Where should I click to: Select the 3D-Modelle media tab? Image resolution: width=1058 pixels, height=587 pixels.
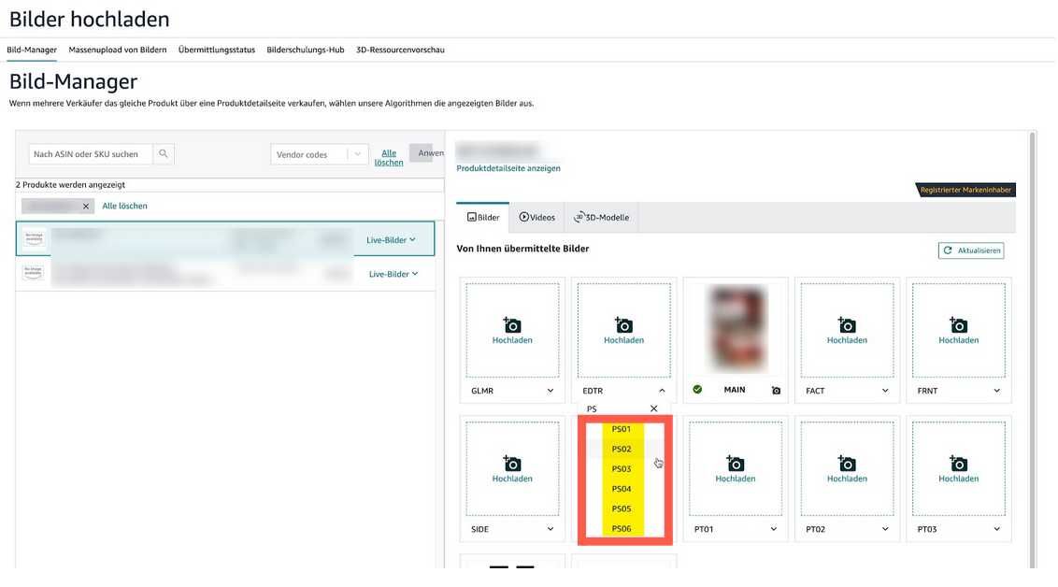pyautogui.click(x=601, y=217)
